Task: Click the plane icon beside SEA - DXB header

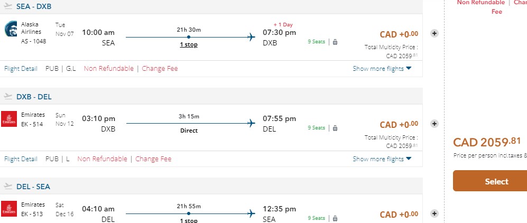Action: pos(8,6)
